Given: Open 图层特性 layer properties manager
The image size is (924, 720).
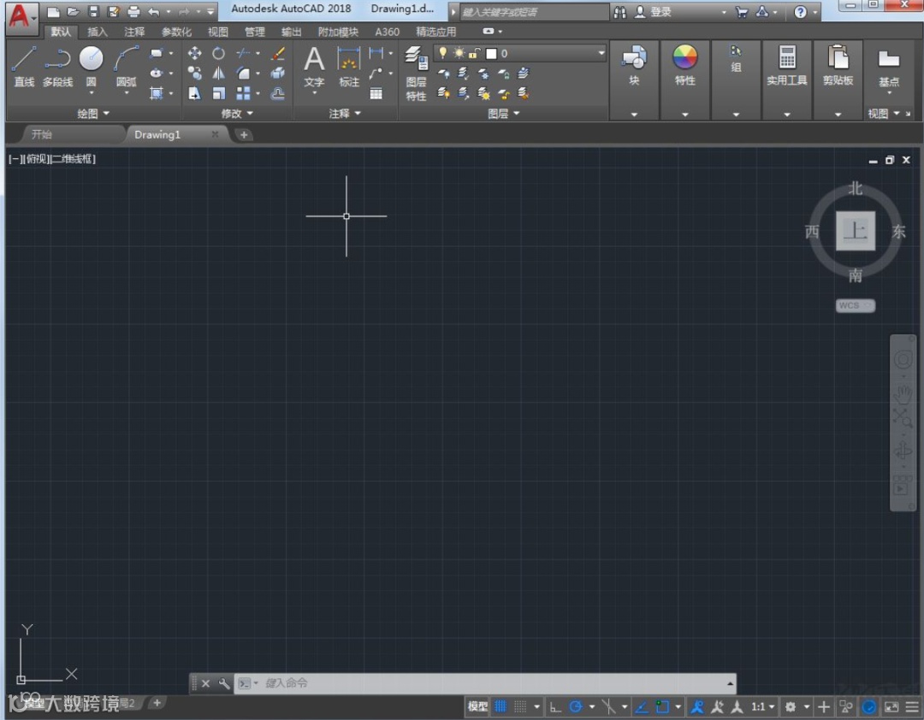Looking at the screenshot, I should (416, 74).
